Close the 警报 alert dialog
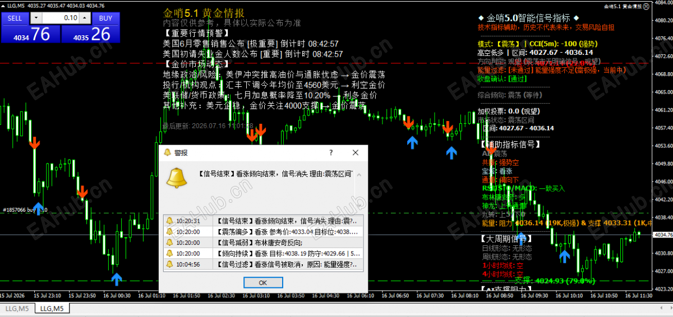Screen dimensions: 673x317 pos(355,152)
